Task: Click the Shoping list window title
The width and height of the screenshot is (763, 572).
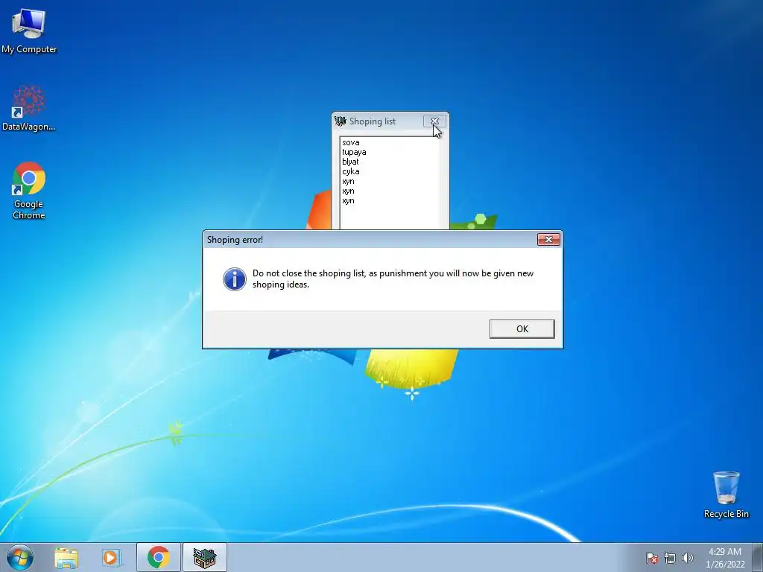Action: pyautogui.click(x=373, y=121)
